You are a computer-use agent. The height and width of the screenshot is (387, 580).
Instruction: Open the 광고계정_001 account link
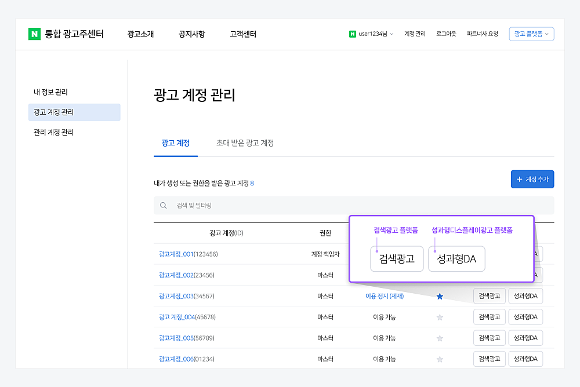tap(176, 254)
